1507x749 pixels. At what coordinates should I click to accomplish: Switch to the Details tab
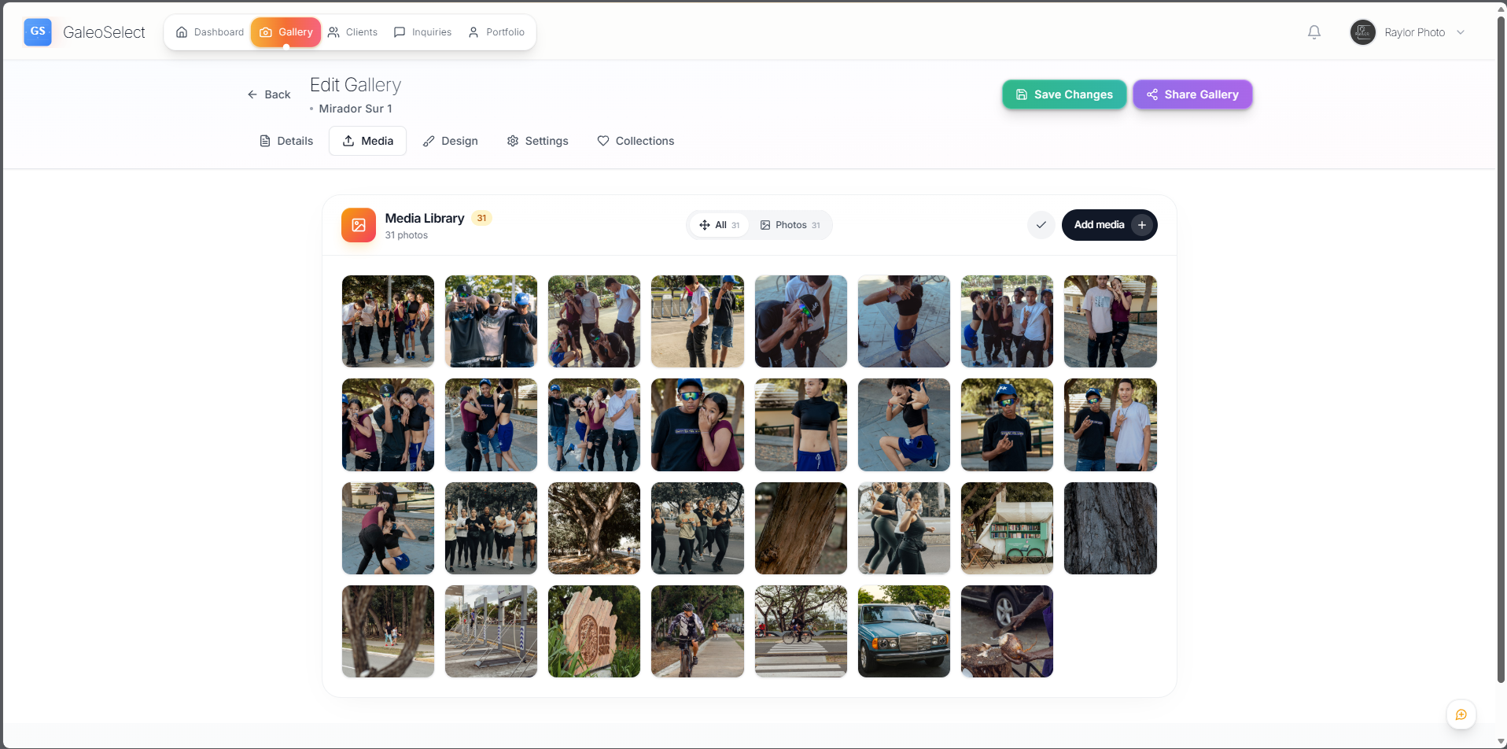point(286,141)
